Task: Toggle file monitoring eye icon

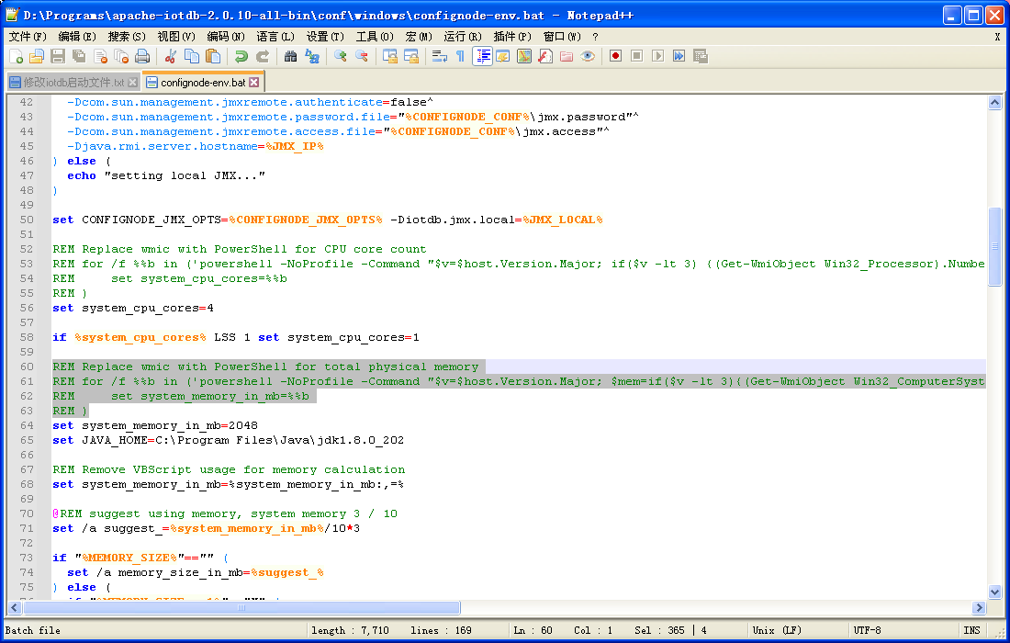Action: click(x=588, y=57)
